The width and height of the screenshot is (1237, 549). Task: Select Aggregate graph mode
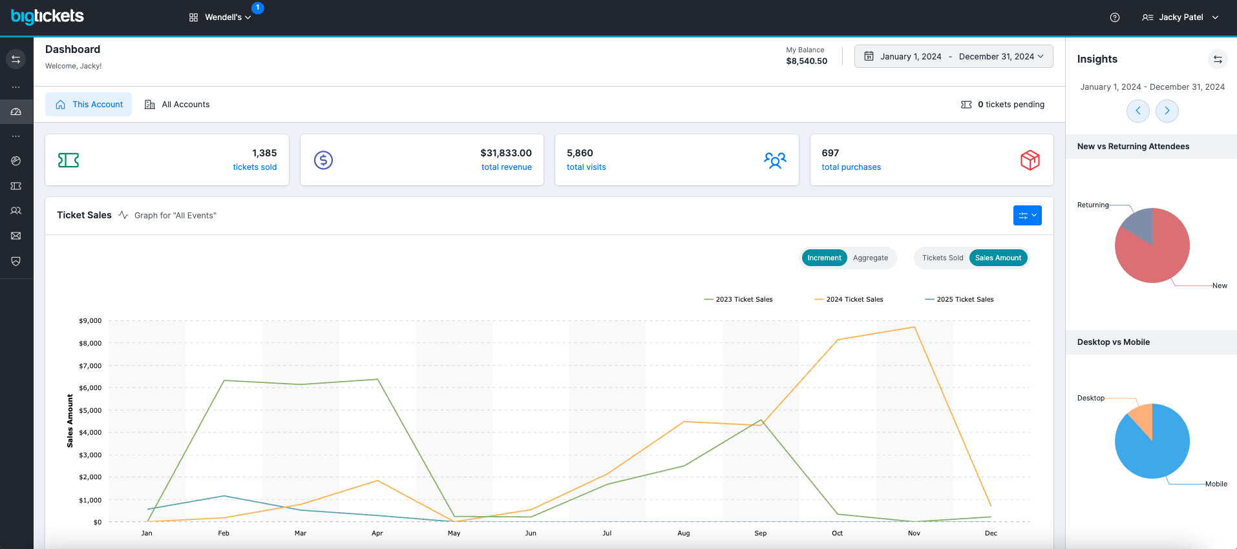(x=871, y=258)
